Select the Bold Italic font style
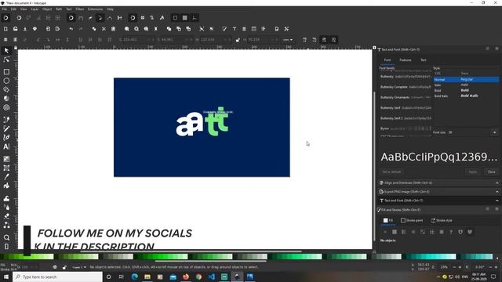Screen dimensions: 502x282 466,96
